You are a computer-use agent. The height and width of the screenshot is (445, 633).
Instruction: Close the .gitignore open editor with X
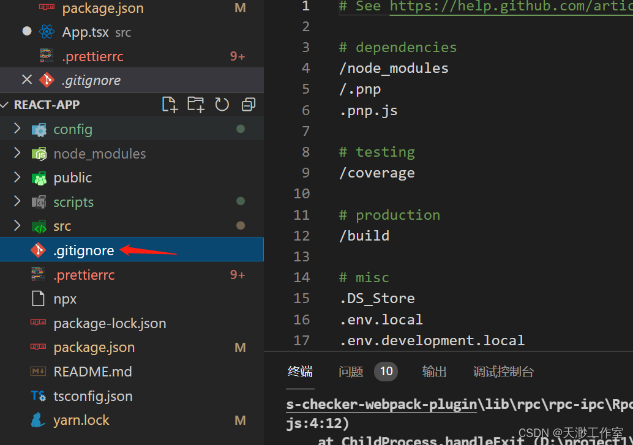27,80
